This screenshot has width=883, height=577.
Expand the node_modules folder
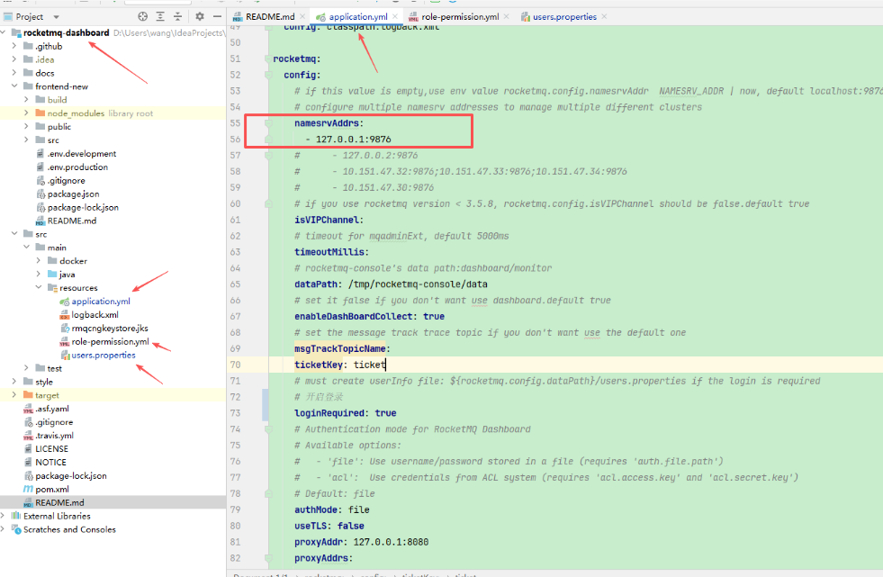pyautogui.click(x=26, y=113)
